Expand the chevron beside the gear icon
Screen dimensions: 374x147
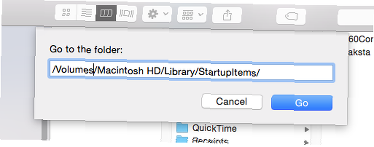(166, 14)
